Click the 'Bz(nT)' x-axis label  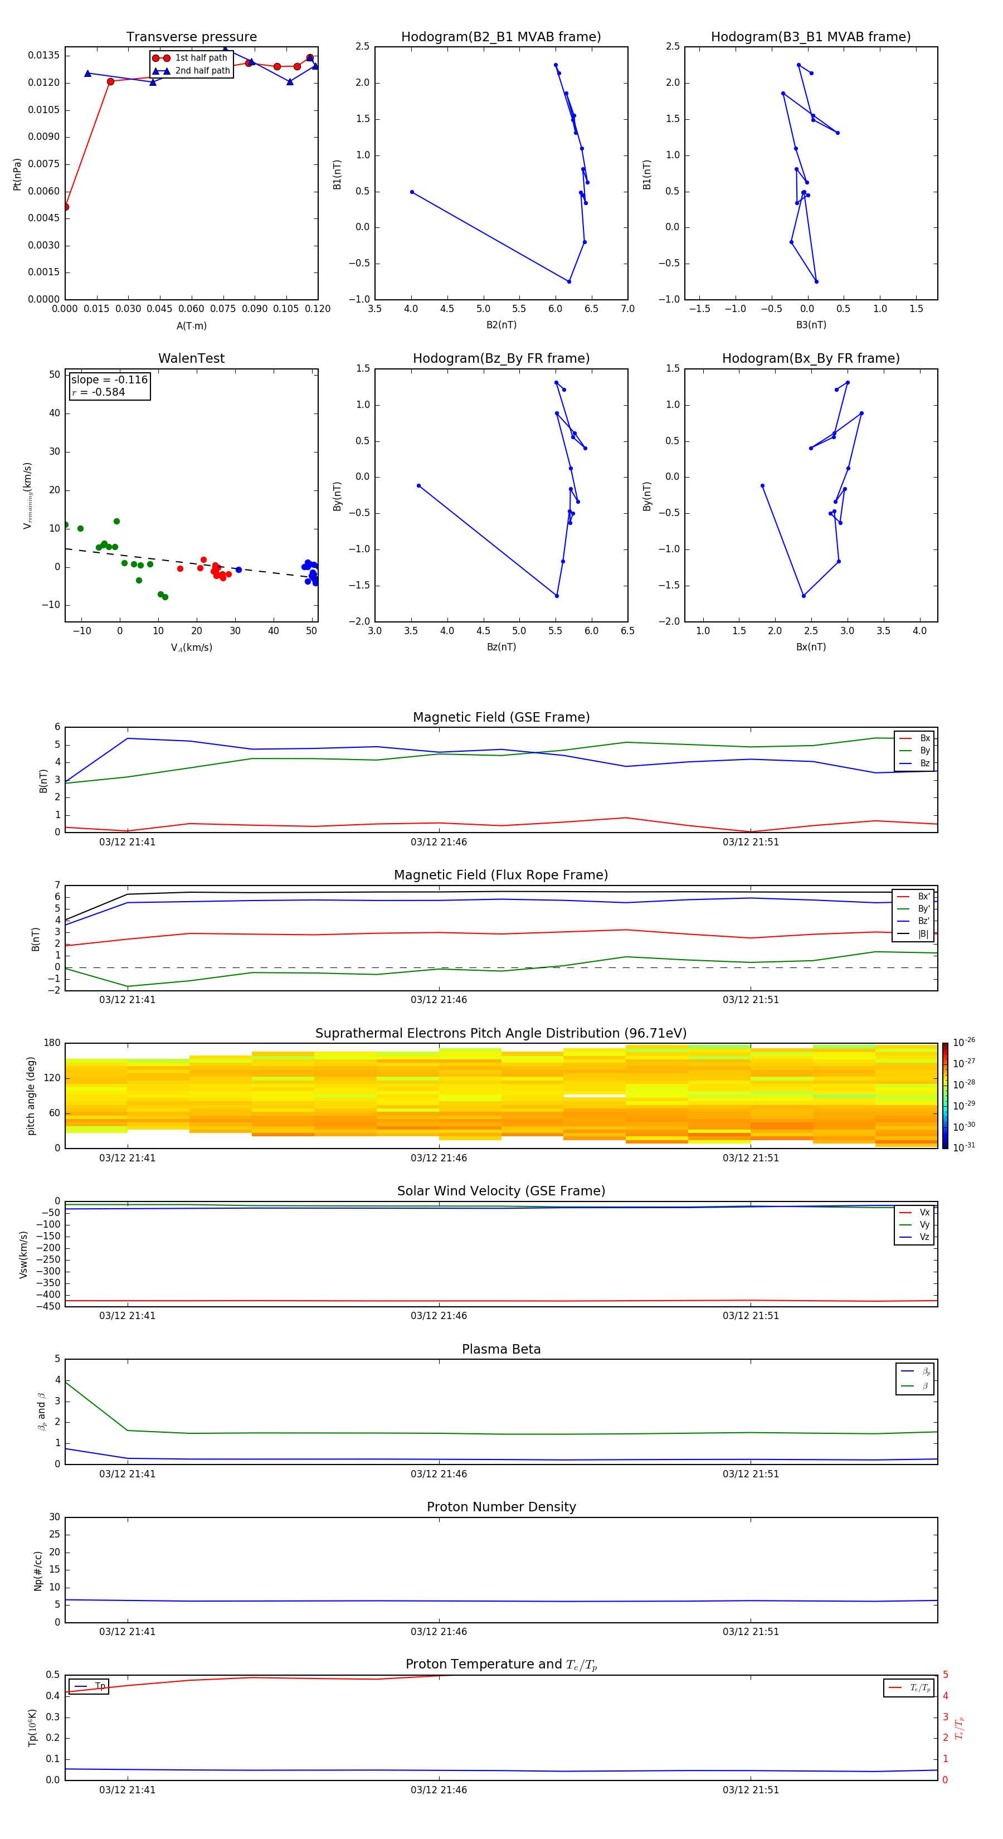[501, 647]
